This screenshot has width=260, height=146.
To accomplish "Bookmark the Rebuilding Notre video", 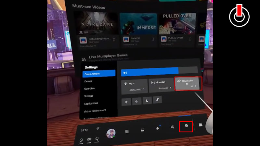I will 114,40.
